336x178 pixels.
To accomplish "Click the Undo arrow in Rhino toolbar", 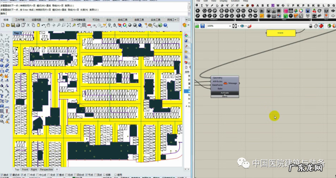I will 43,25.
